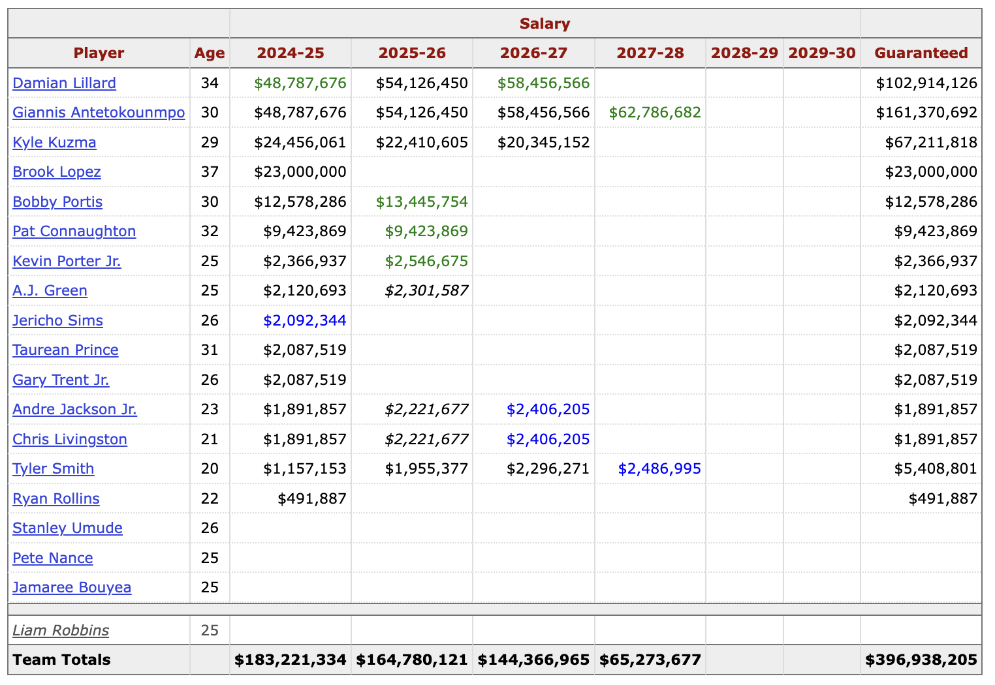Click the 2028-29 column header
The width and height of the screenshot is (995, 685).
(x=744, y=53)
